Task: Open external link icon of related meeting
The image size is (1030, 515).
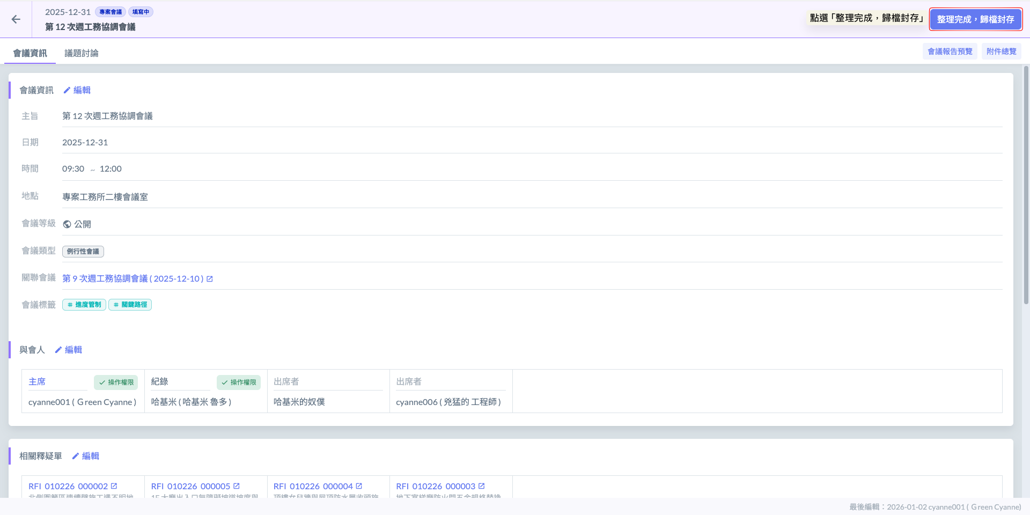Action: coord(210,279)
